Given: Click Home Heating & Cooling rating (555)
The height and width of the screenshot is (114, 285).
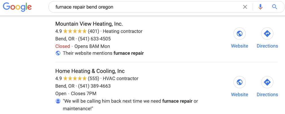Looking at the screenshot, I should click(x=77, y=78).
